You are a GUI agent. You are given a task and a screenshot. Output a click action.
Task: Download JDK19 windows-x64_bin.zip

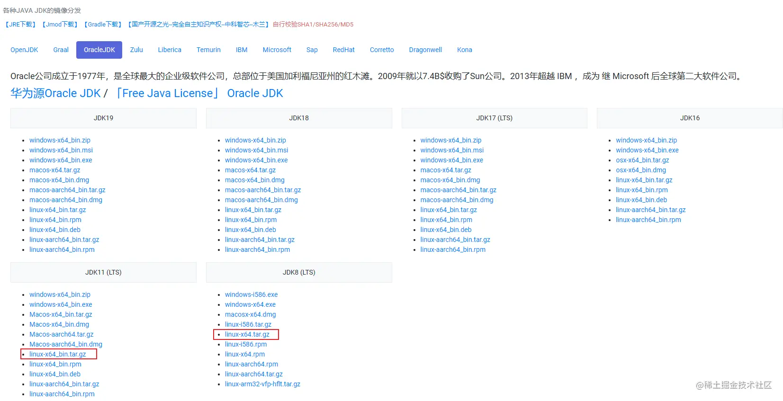pyautogui.click(x=60, y=140)
